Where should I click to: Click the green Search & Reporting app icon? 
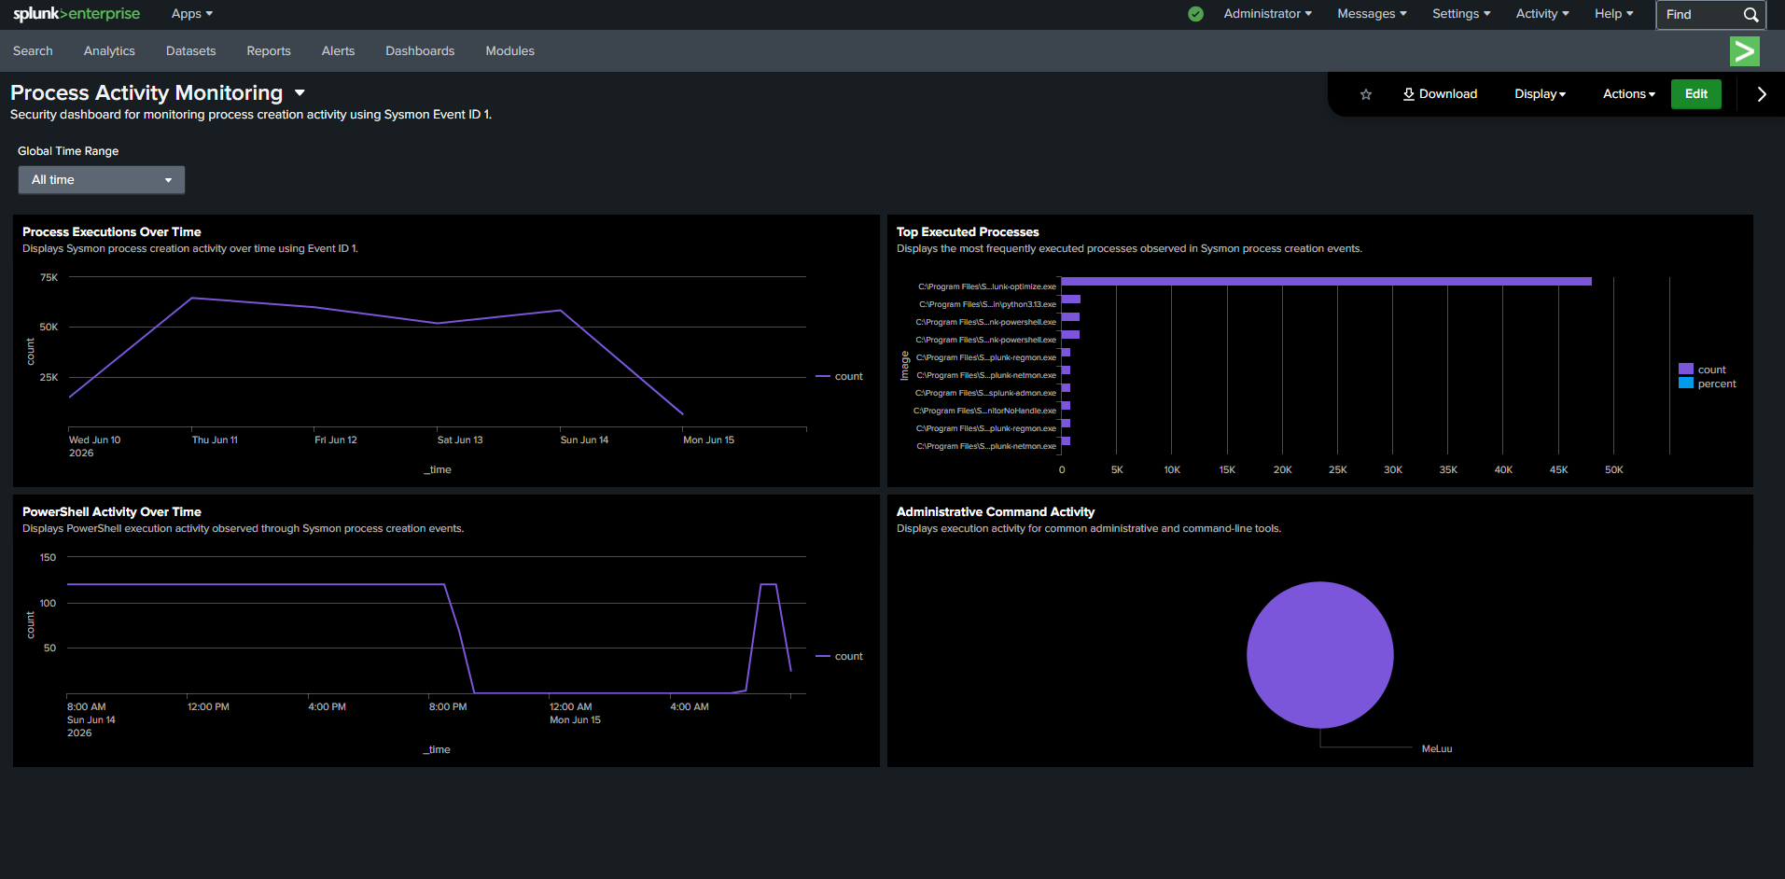click(1744, 51)
